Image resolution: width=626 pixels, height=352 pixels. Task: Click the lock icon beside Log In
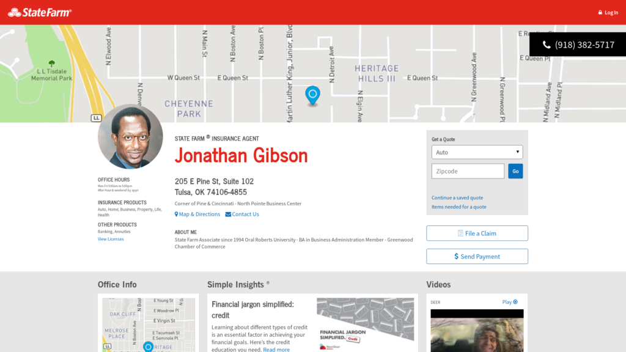600,13
